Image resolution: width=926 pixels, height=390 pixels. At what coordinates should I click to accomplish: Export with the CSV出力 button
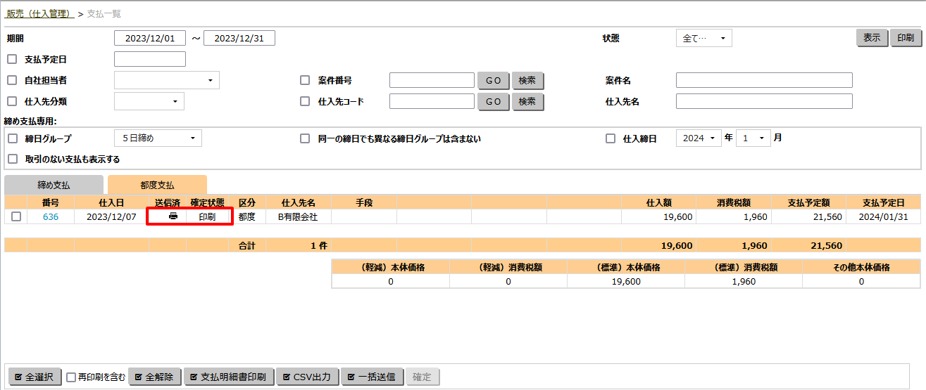[x=307, y=377]
